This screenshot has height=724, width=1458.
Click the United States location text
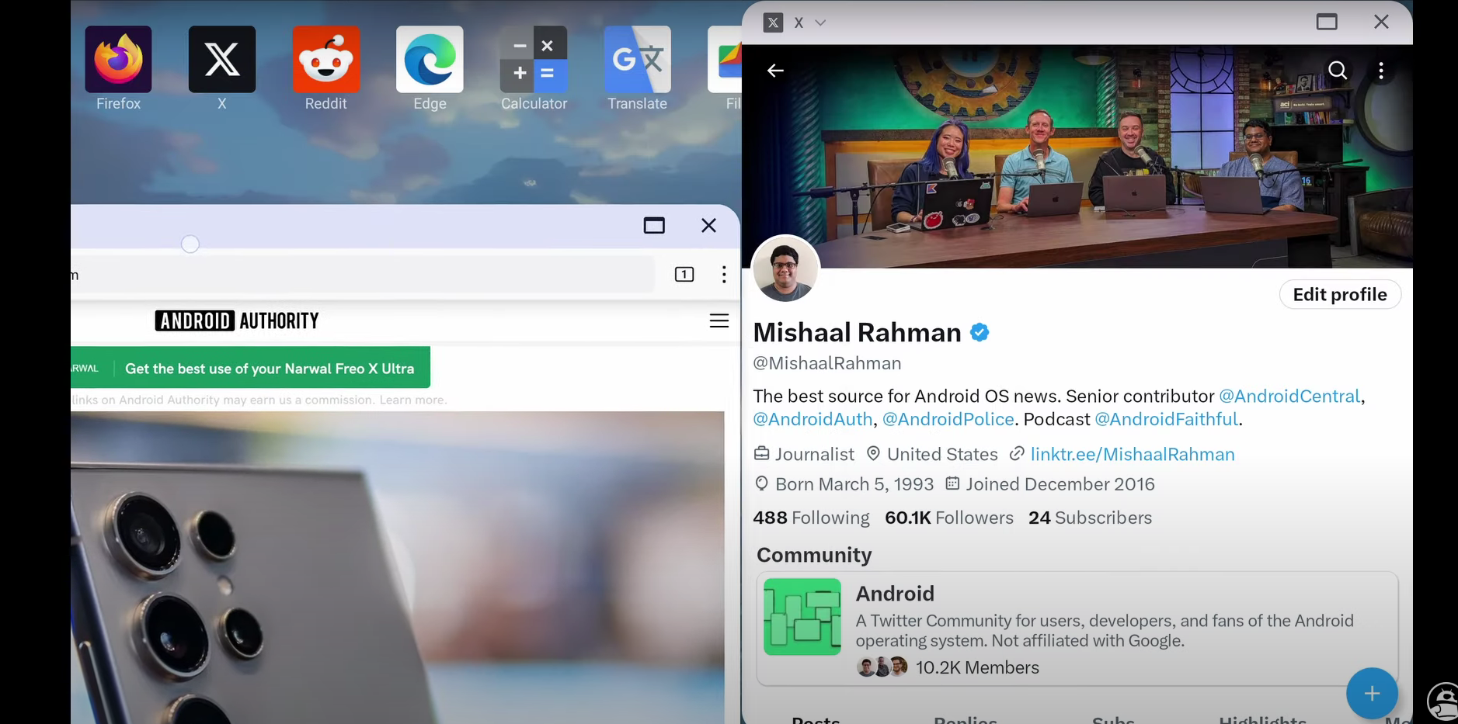pos(942,454)
